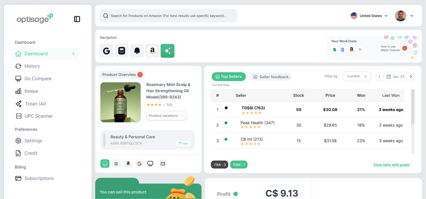Click the Price column header
426x199 pixels.
(330, 95)
